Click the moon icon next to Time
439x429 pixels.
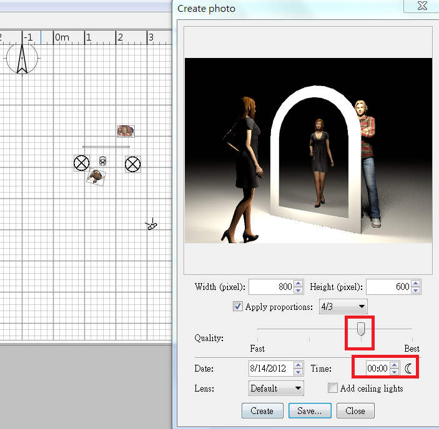409,369
